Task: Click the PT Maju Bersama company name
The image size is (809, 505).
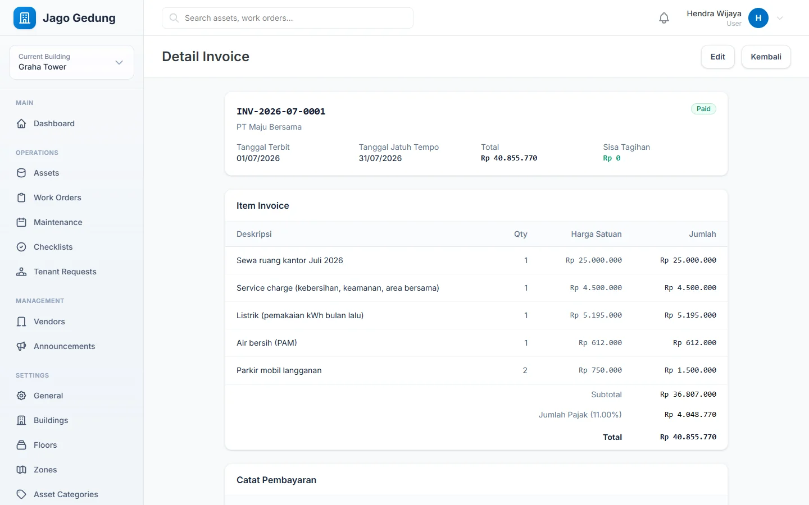Action: pyautogui.click(x=269, y=127)
